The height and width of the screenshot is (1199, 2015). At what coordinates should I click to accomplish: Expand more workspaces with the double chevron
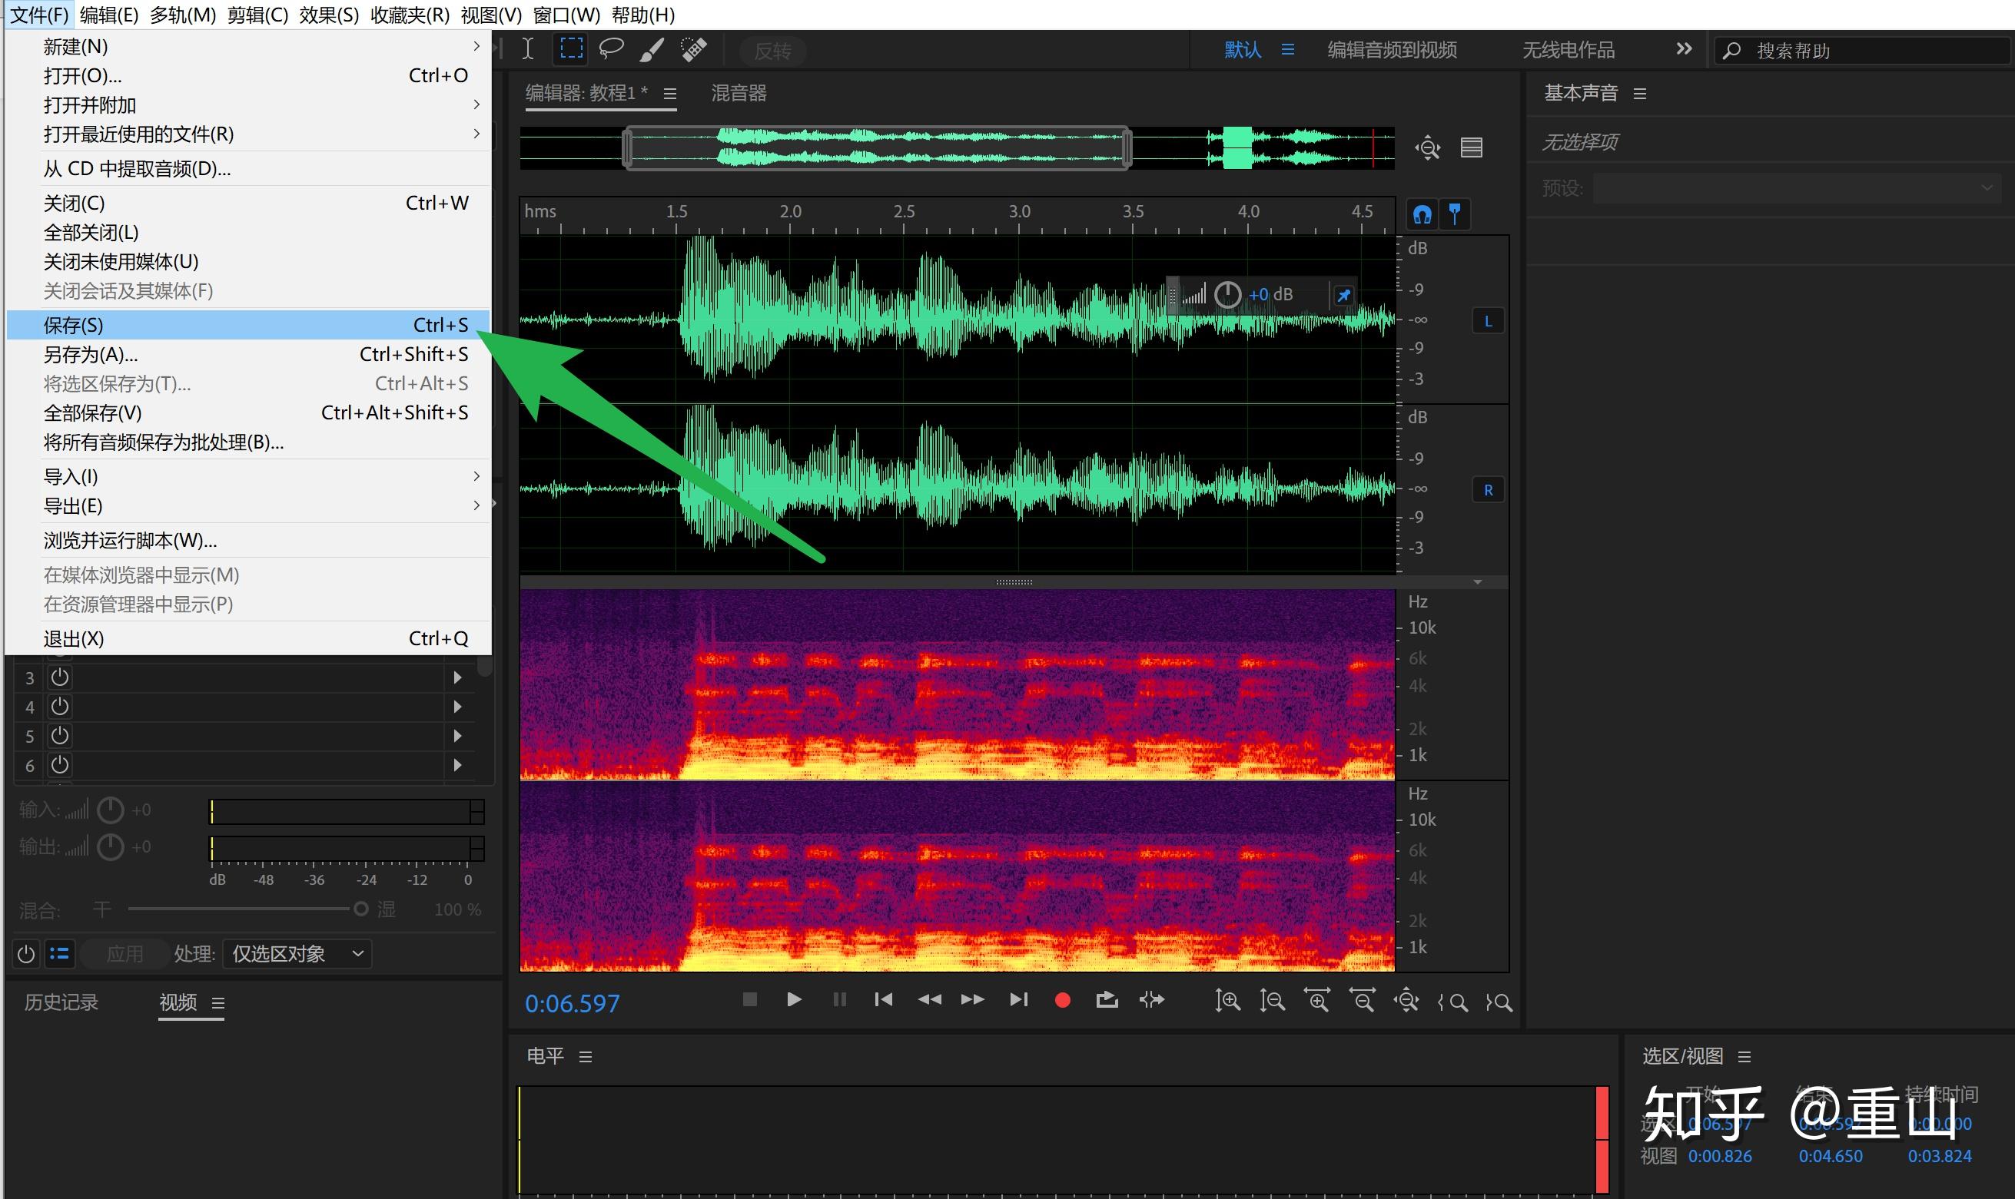(1684, 49)
